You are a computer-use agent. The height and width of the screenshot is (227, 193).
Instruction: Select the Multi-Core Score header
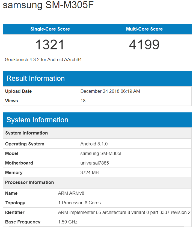[144, 29]
